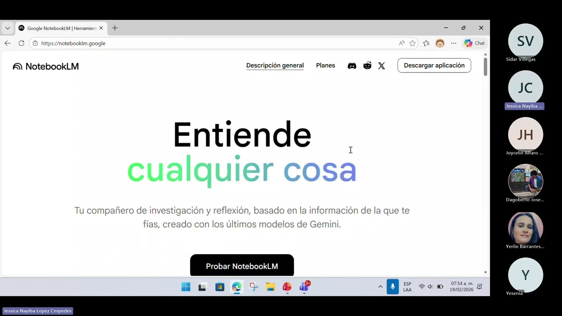562x316 pixels.
Task: Select participant Dagoberto Jose video thumbnail
Action: (526, 181)
